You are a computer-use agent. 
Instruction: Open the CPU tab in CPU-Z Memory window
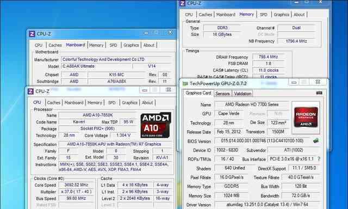[189, 15]
